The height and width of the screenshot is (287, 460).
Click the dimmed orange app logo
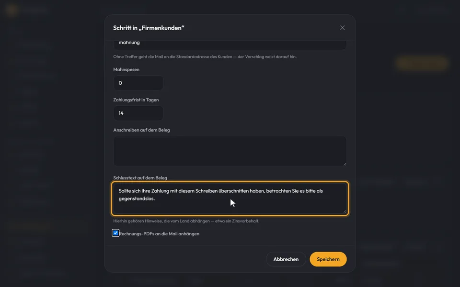[11, 10]
